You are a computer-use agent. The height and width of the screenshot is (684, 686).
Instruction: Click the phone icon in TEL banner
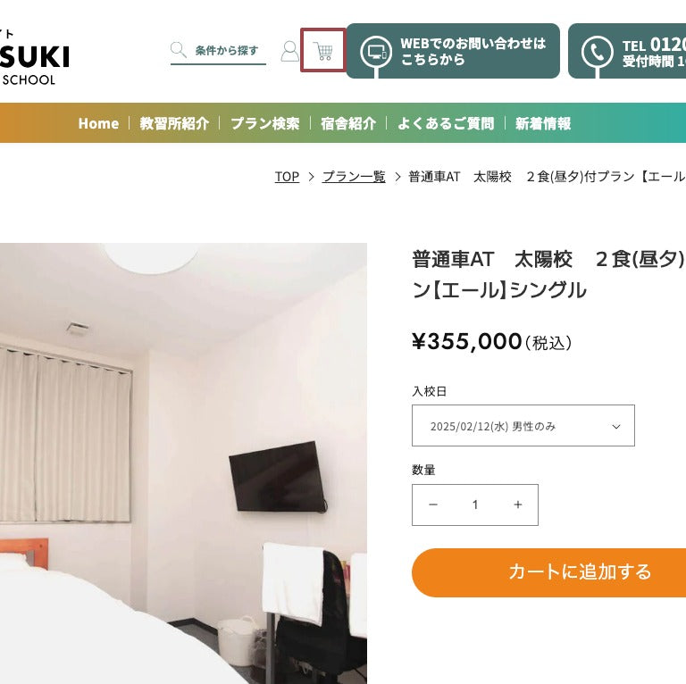(x=597, y=52)
